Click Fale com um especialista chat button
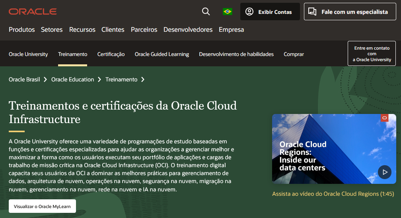Image resolution: width=401 pixels, height=218 pixels. point(350,12)
